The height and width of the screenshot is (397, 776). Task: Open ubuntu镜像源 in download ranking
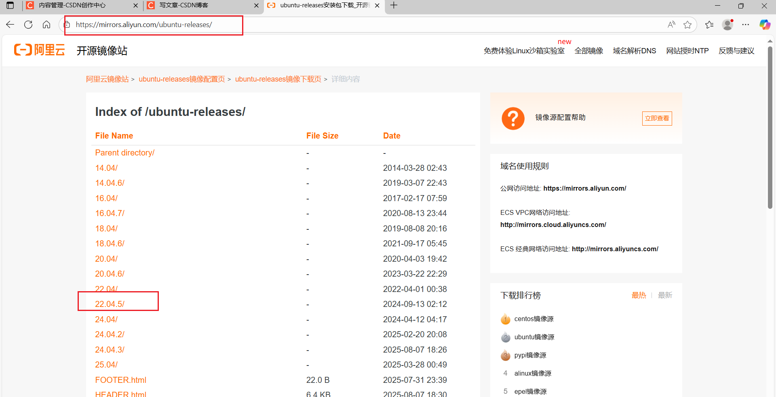(x=534, y=337)
